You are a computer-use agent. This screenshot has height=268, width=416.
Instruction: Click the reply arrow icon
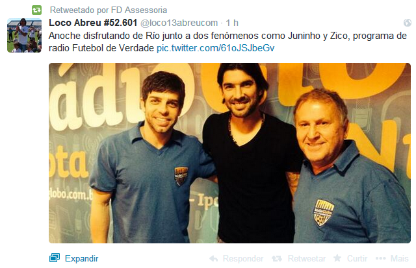[214, 258]
